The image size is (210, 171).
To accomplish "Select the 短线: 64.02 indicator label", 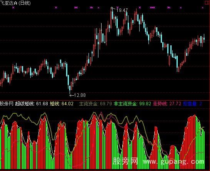I will [x=62, y=104].
